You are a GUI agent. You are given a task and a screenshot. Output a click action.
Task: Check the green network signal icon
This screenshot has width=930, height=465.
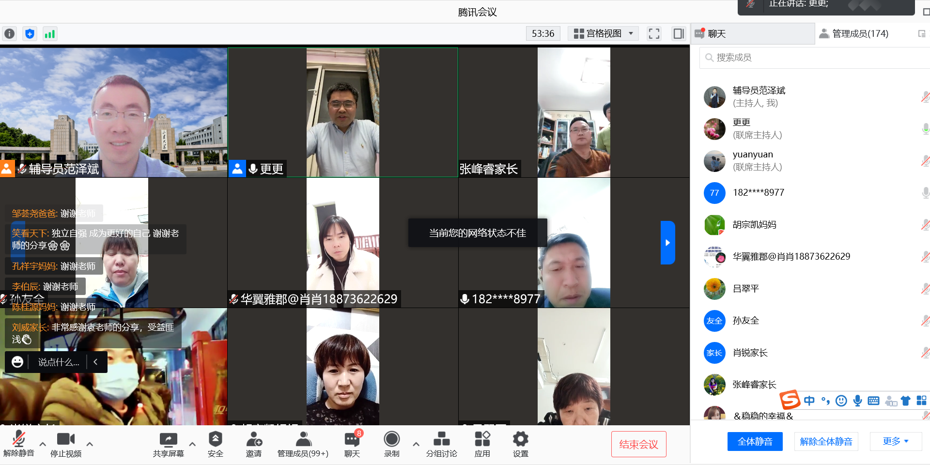pos(49,34)
